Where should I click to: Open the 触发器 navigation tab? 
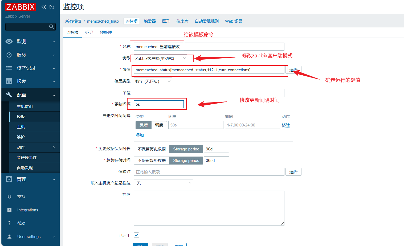pyautogui.click(x=150, y=21)
